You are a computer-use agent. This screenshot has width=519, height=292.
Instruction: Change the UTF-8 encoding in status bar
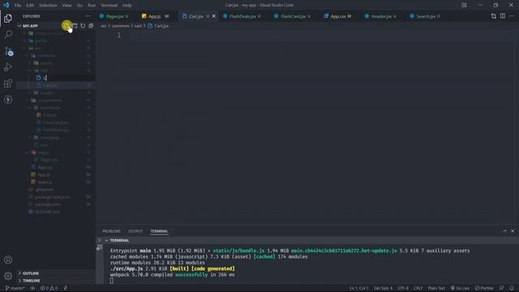point(403,288)
